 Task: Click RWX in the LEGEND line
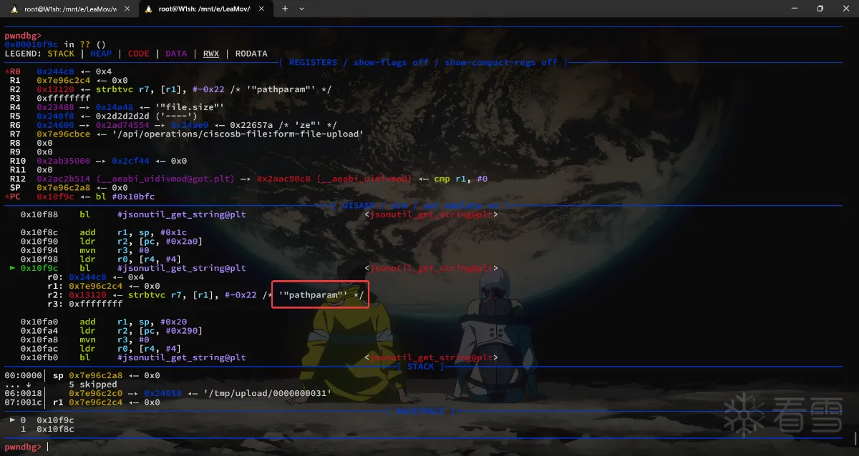pos(211,54)
